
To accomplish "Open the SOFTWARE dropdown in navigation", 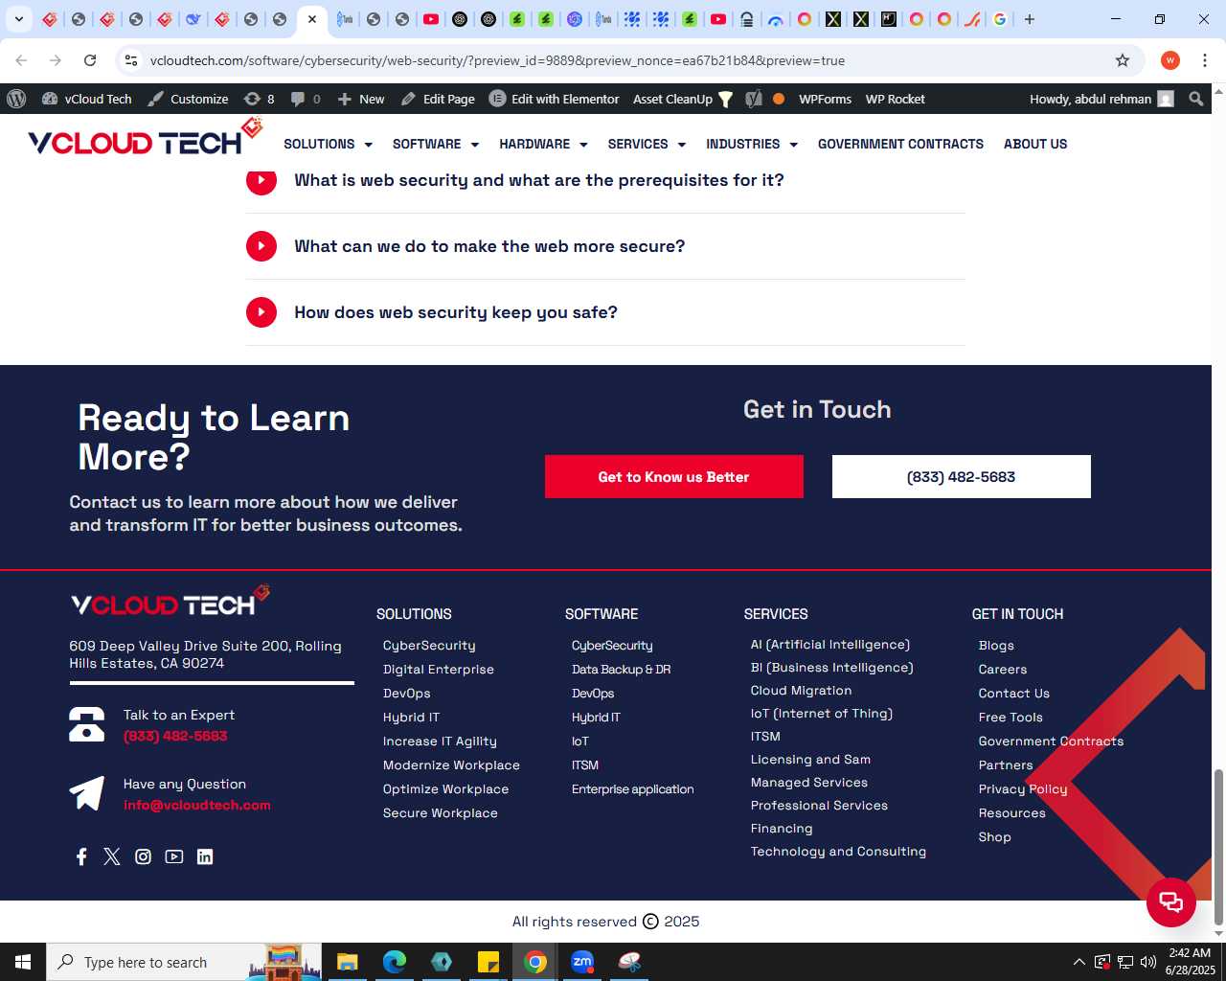I will tap(435, 144).
